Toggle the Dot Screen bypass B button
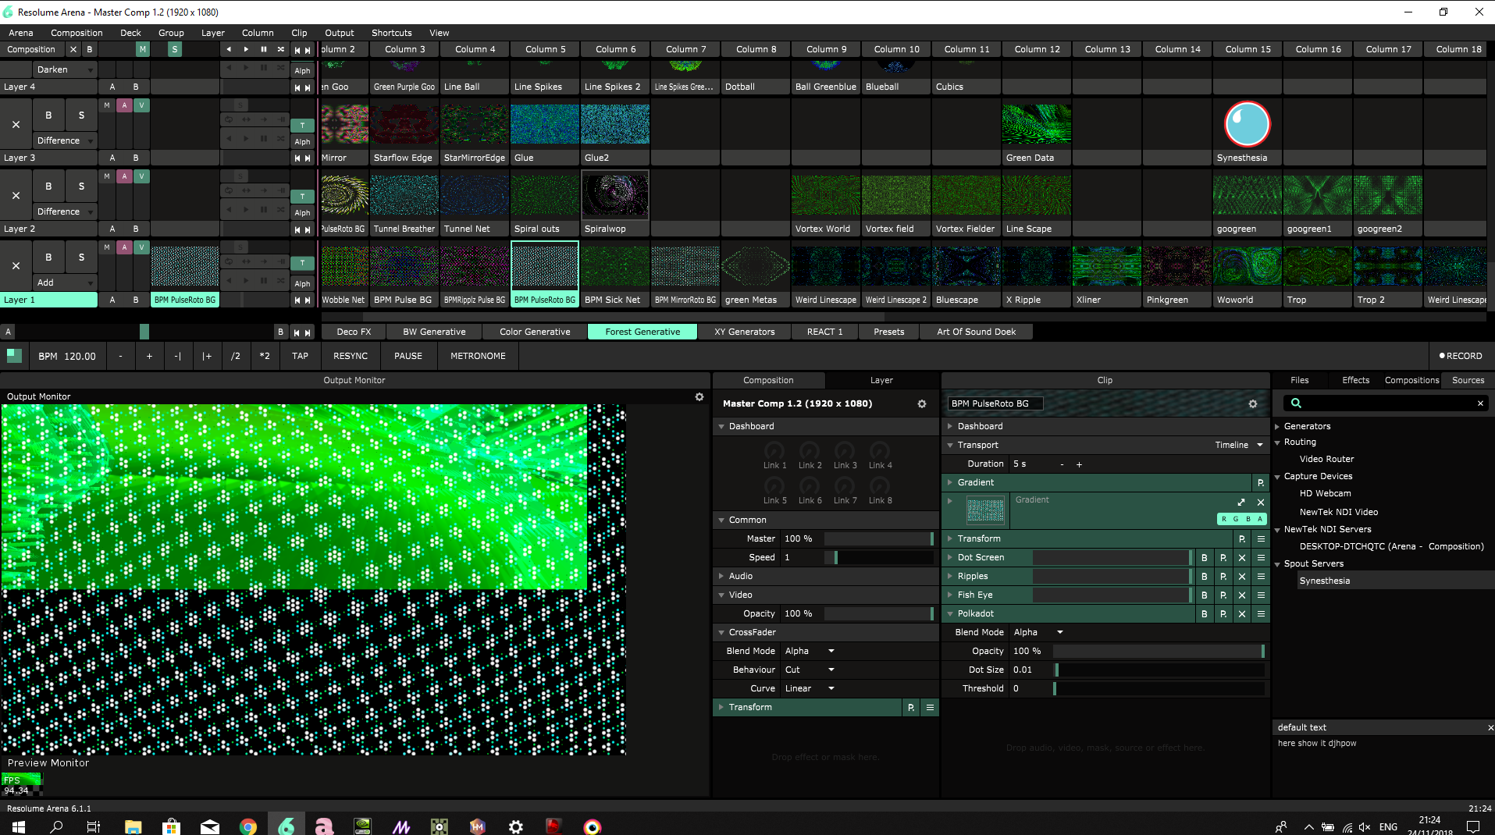 pyautogui.click(x=1204, y=558)
